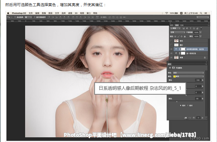The image size is (217, 142).
Task: Click the trash icon in Properties panel
Action: coord(202,118)
